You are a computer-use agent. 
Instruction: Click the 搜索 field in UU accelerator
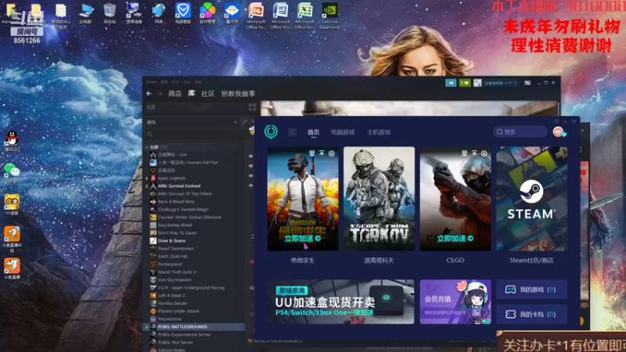[x=520, y=131]
